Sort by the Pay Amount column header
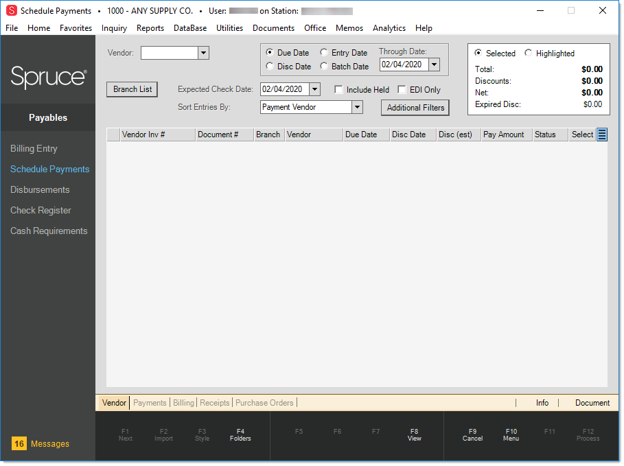 508,135
